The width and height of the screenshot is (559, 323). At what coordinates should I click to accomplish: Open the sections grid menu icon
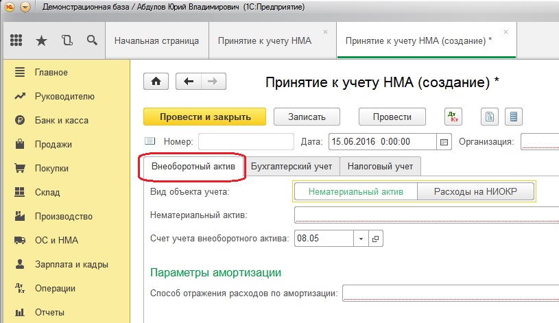coord(16,40)
